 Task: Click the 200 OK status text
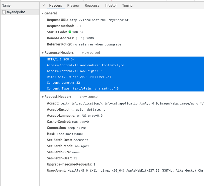tap(78, 32)
